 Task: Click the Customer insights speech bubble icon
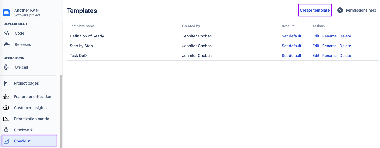pos(6,108)
